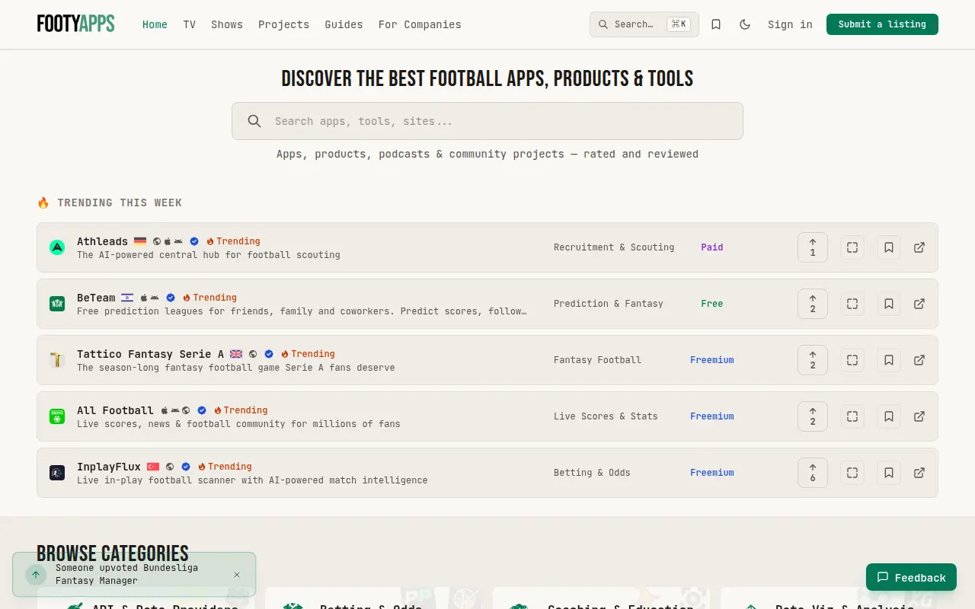Open InplayFlux external link icon
This screenshot has height=609, width=975.
(919, 473)
